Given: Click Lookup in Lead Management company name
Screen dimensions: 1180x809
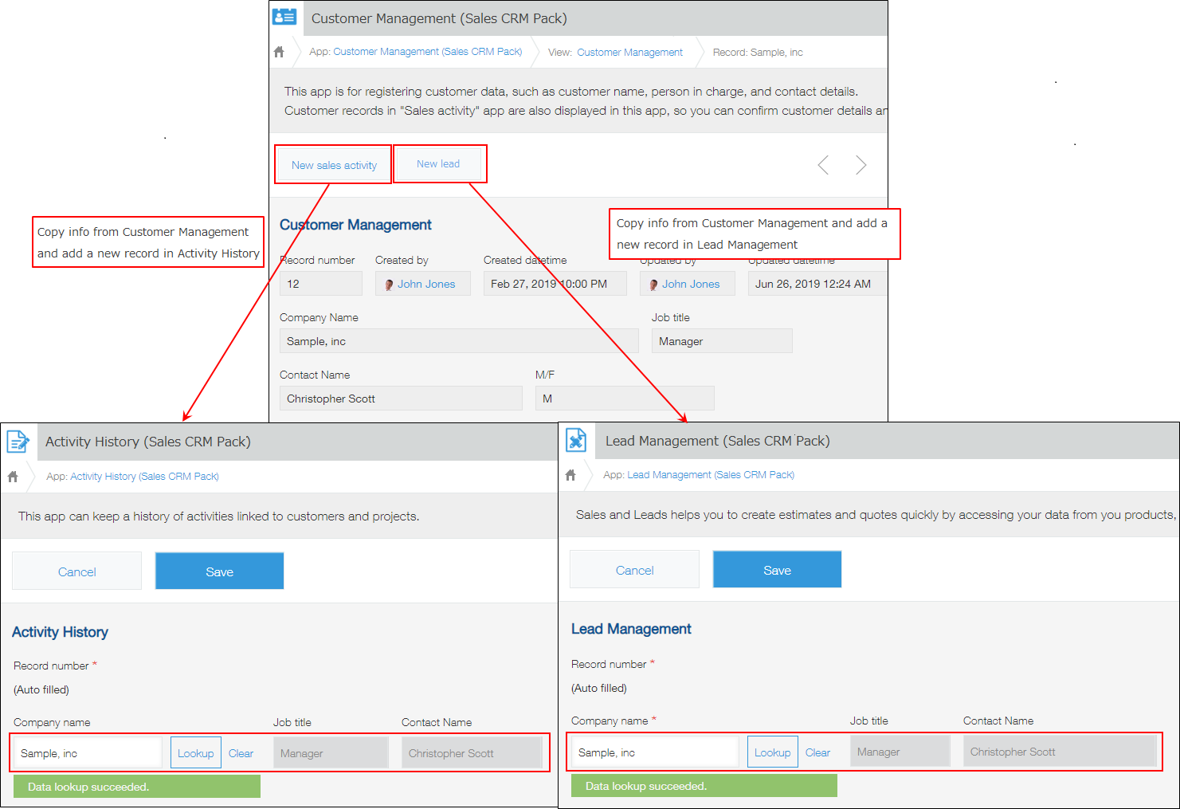Looking at the screenshot, I should [x=771, y=750].
